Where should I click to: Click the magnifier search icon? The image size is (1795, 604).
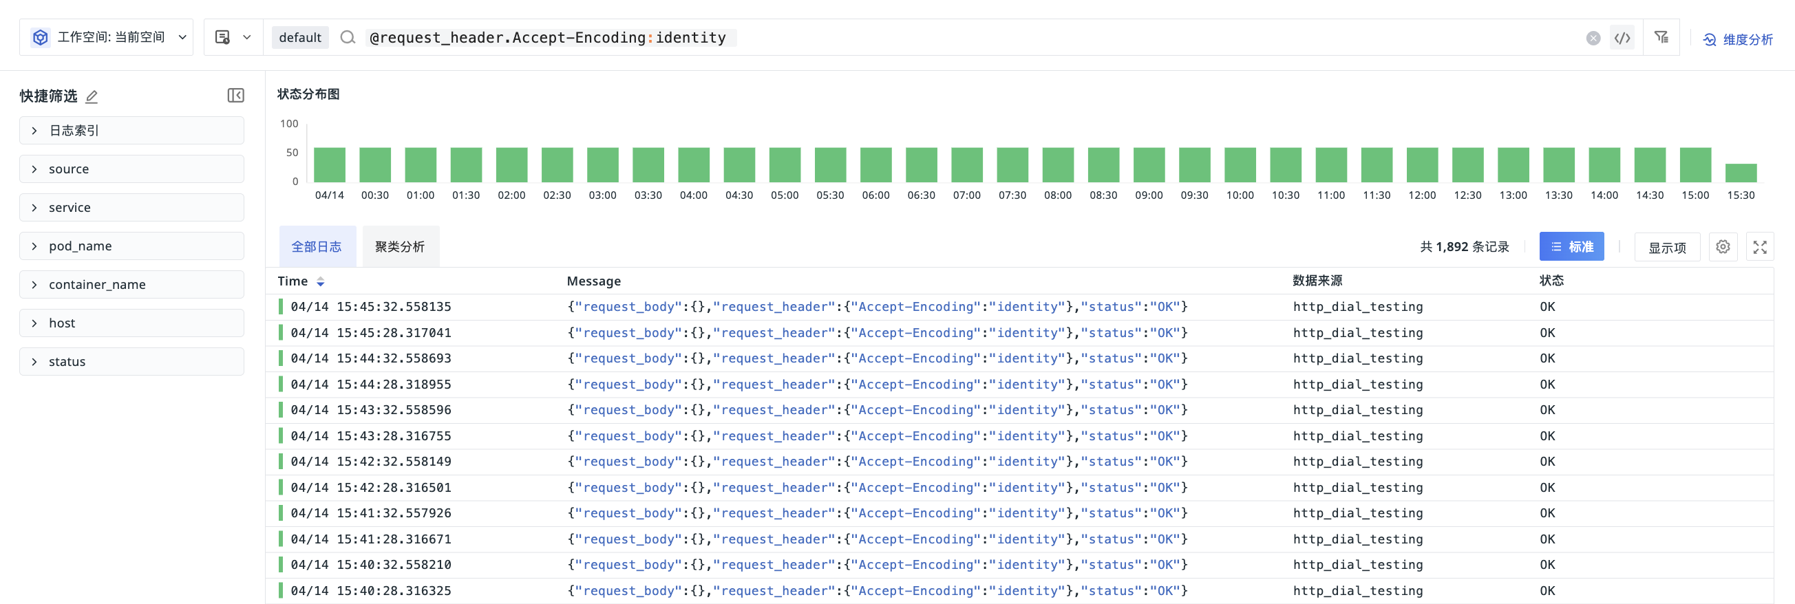pyautogui.click(x=347, y=38)
